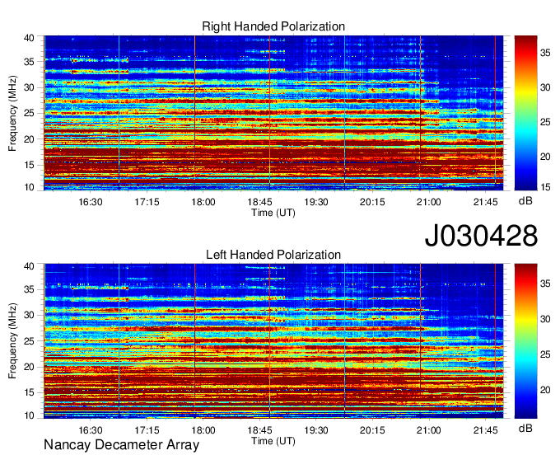Click the '35' dB tick on Left Handed colorbar
Image resolution: width=560 pixels, height=455 pixels.
[545, 284]
